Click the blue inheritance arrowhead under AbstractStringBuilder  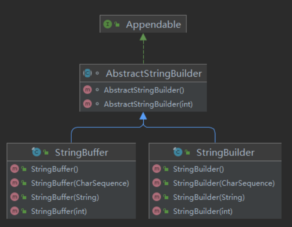(143, 116)
